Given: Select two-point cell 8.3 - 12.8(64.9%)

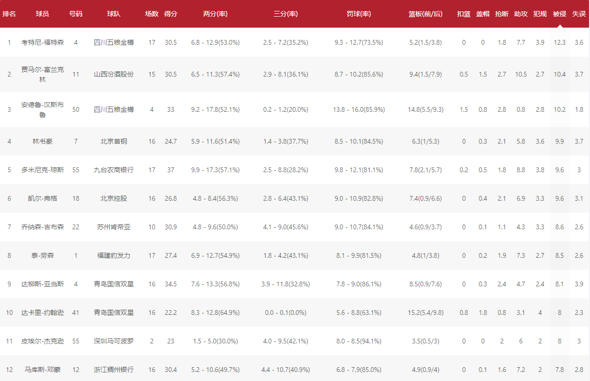Looking at the screenshot, I should coord(215,313).
